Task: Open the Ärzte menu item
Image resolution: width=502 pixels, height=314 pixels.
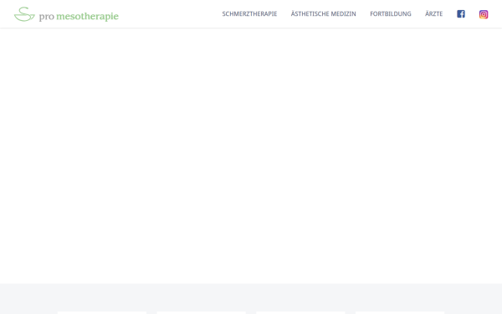Action: 433,13
